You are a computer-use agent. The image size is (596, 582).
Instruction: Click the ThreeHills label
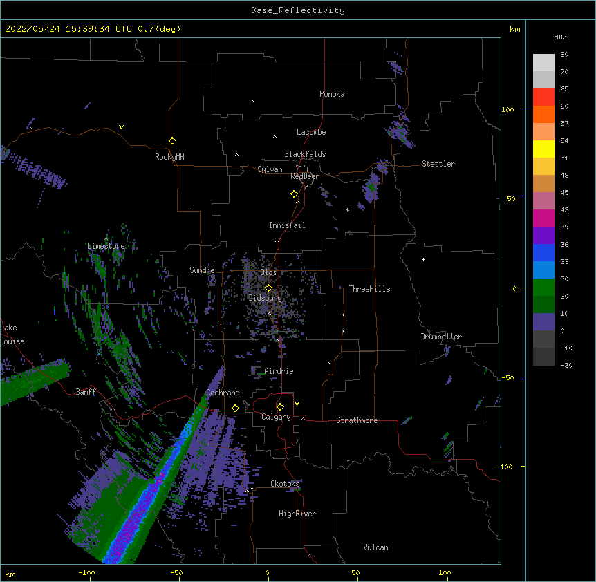(369, 289)
